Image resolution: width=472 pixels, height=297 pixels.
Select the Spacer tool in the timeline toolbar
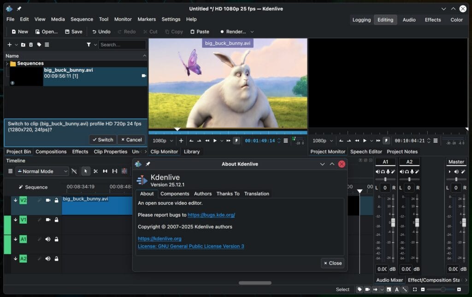pos(106,171)
